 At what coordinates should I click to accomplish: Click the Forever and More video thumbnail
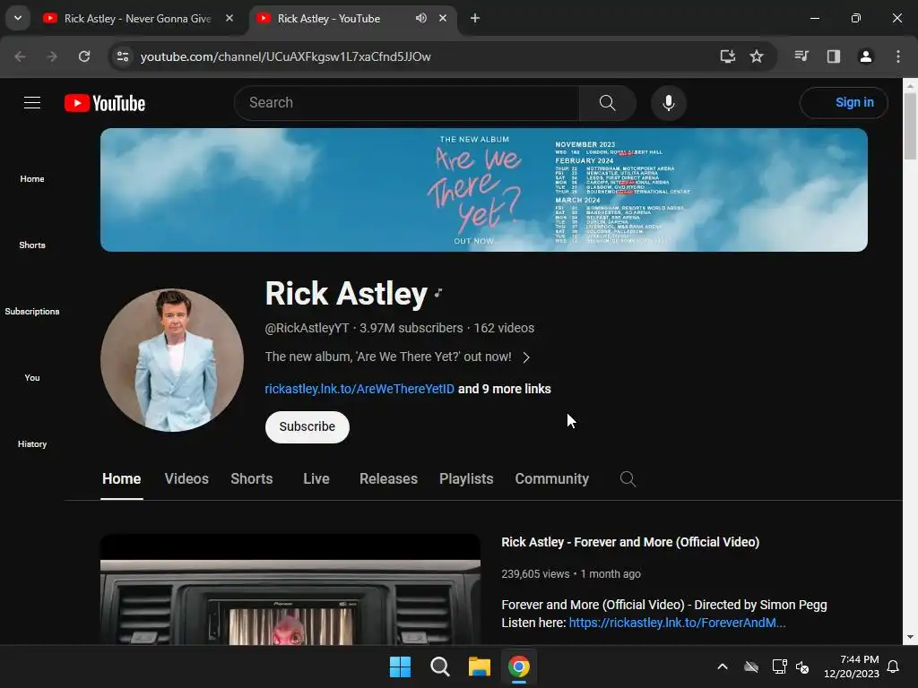(x=290, y=589)
